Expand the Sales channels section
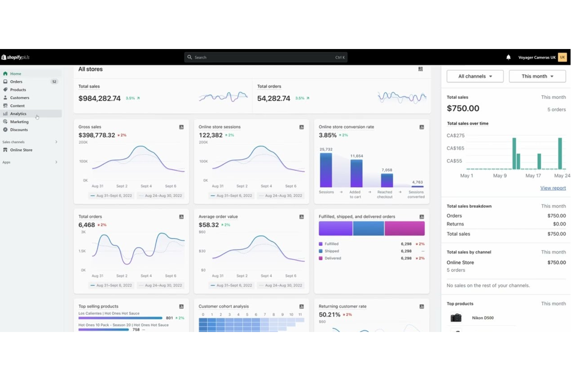Viewport: 571px width, 381px height. pos(56,142)
